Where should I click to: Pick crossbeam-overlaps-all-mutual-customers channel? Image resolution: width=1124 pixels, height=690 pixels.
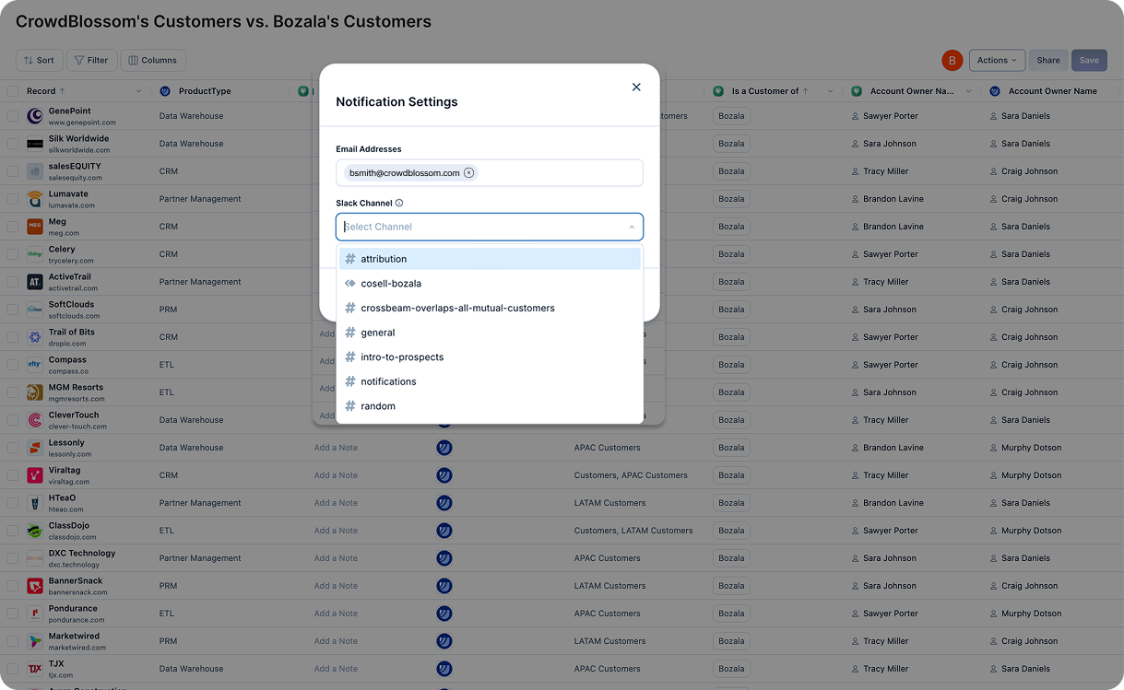click(x=490, y=308)
